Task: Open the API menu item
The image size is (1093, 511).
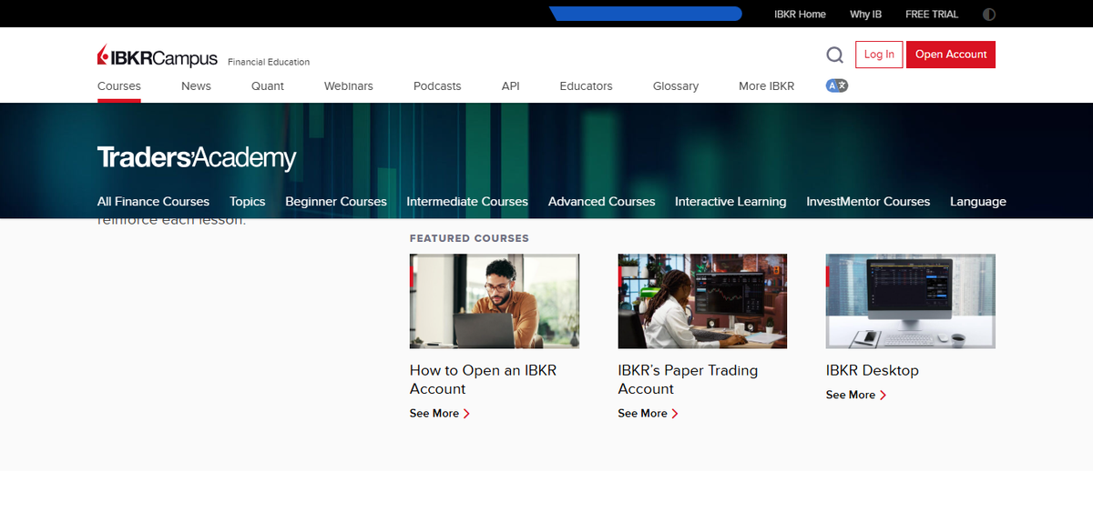Action: pyautogui.click(x=511, y=86)
